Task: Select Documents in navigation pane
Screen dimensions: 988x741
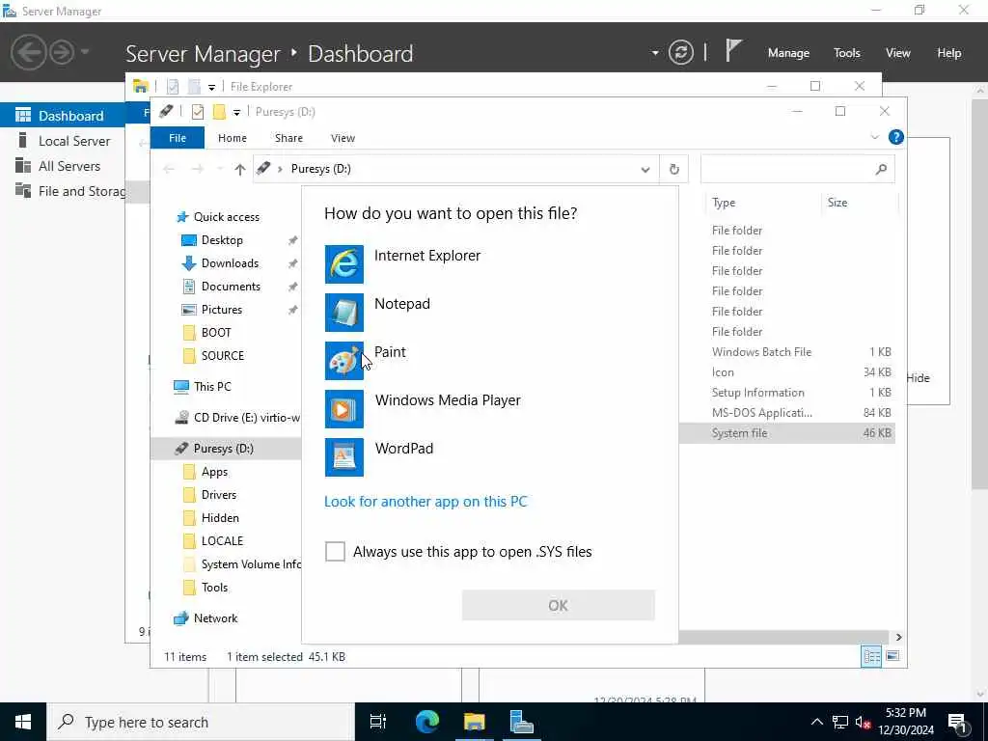Action: click(231, 287)
